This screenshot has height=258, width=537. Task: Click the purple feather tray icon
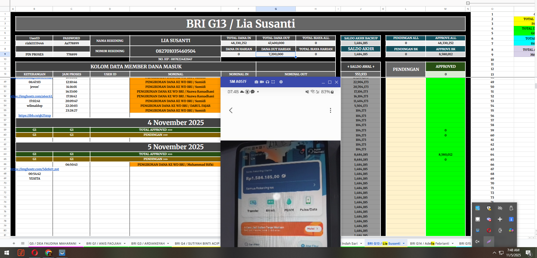pos(489,242)
